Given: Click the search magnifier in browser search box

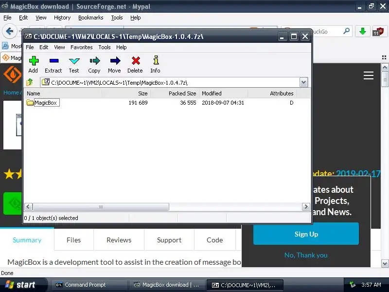Looking at the screenshot, I should coord(346,31).
